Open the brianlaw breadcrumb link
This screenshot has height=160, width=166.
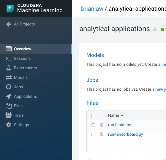coord(92,9)
